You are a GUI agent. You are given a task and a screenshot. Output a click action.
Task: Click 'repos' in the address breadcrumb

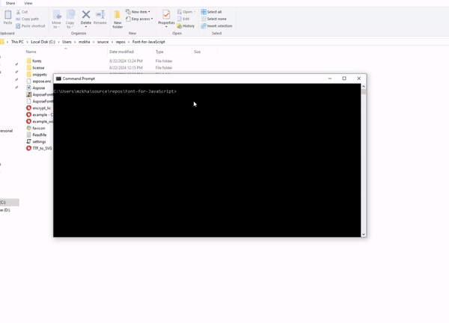pyautogui.click(x=122, y=42)
